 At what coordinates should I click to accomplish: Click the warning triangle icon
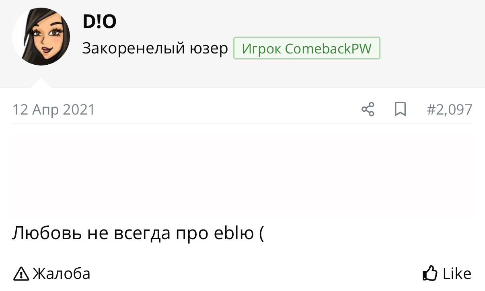(x=21, y=274)
